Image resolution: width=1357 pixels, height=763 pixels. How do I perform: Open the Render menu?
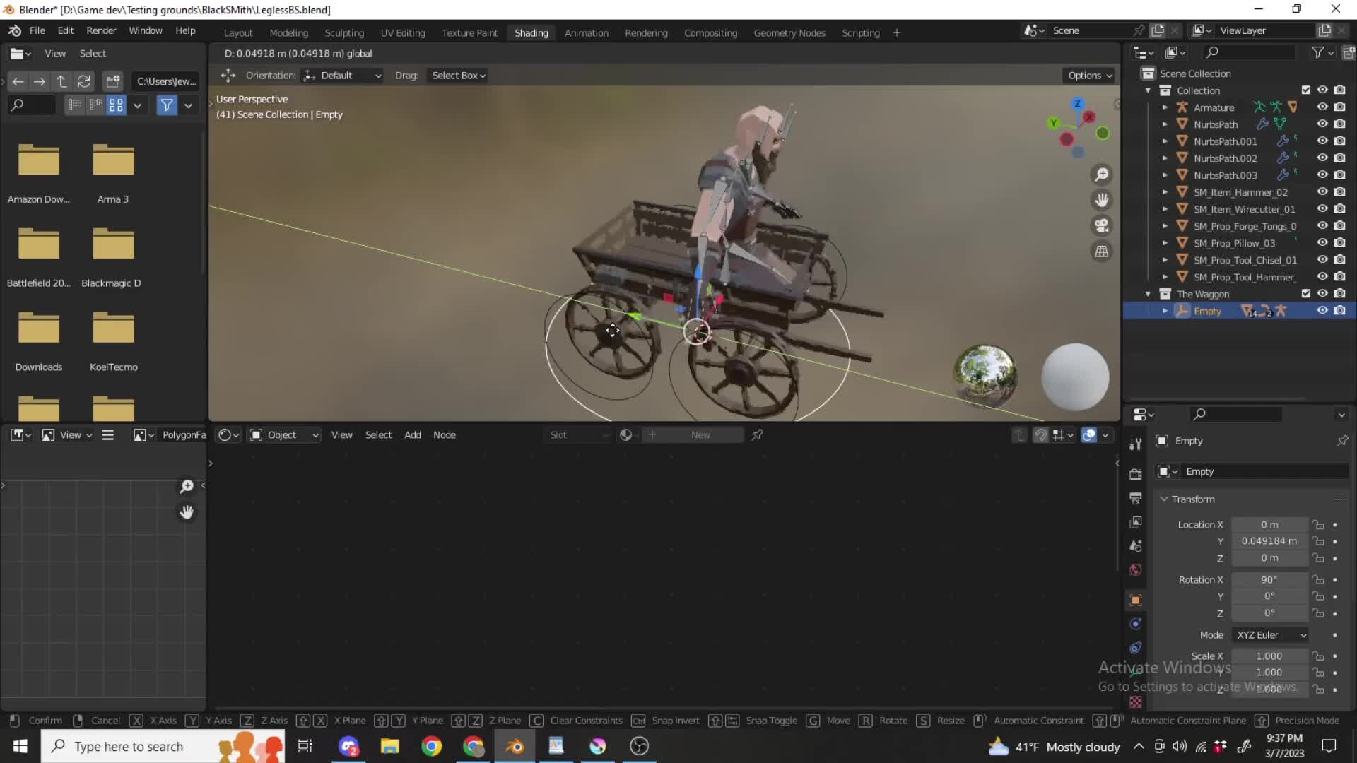coord(101,30)
